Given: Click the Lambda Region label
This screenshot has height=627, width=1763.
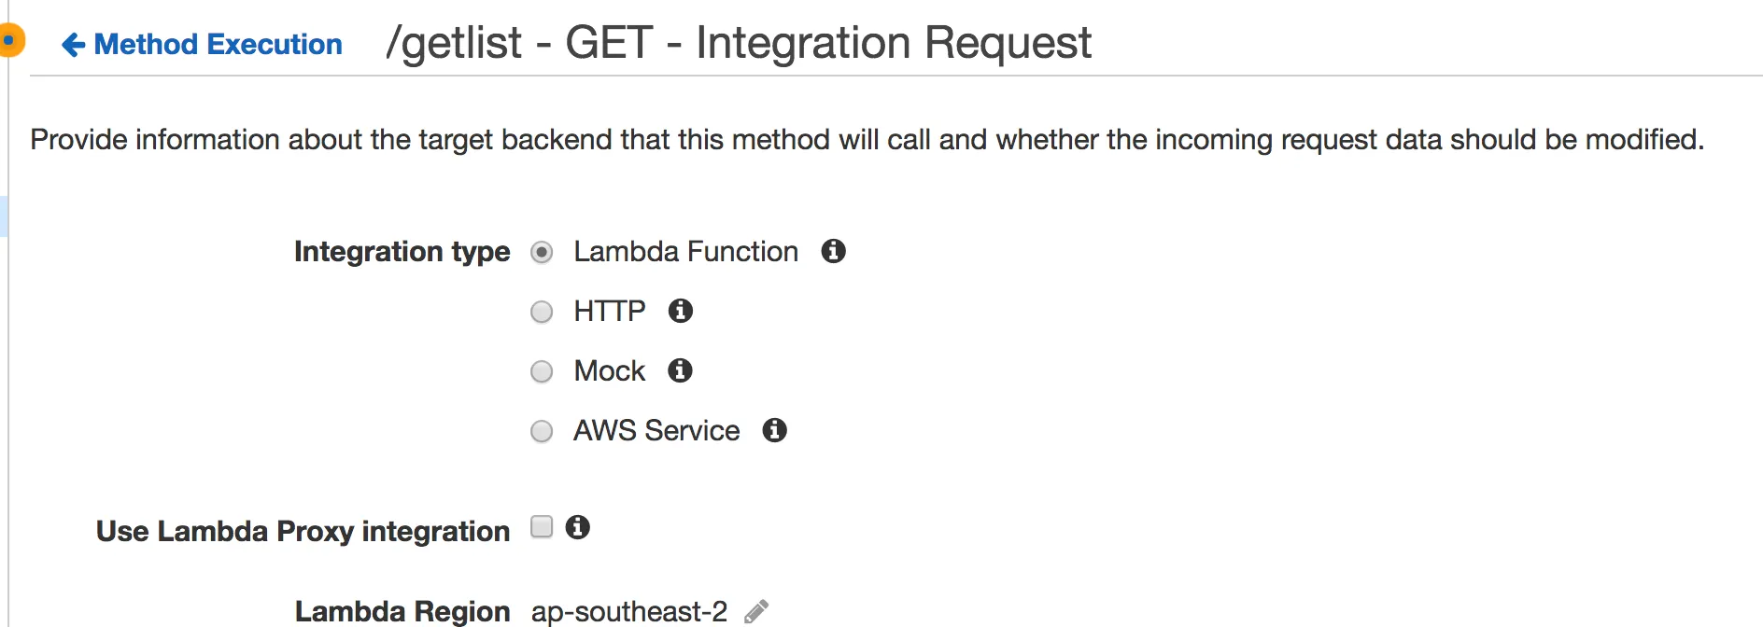Looking at the screenshot, I should 402,611.
